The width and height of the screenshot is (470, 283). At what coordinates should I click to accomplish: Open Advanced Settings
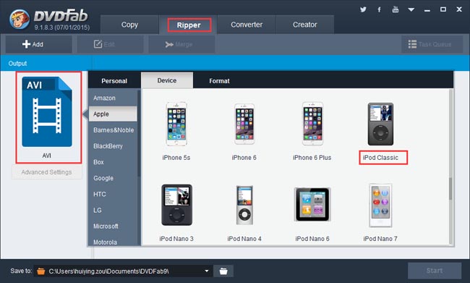click(x=47, y=172)
